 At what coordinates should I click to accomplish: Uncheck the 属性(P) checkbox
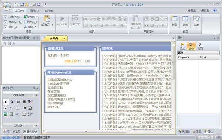pos(6,27)
